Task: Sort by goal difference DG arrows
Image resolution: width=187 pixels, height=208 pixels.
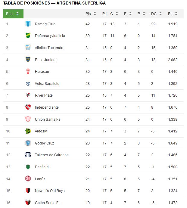Action: click(161, 14)
